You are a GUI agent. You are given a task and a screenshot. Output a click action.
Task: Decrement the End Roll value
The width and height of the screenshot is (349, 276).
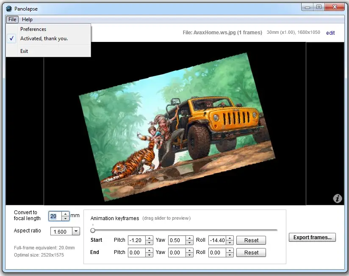[230, 255]
